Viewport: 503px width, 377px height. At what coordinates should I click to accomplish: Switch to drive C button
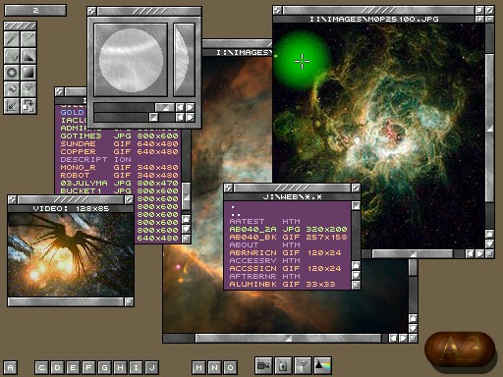[x=41, y=367]
